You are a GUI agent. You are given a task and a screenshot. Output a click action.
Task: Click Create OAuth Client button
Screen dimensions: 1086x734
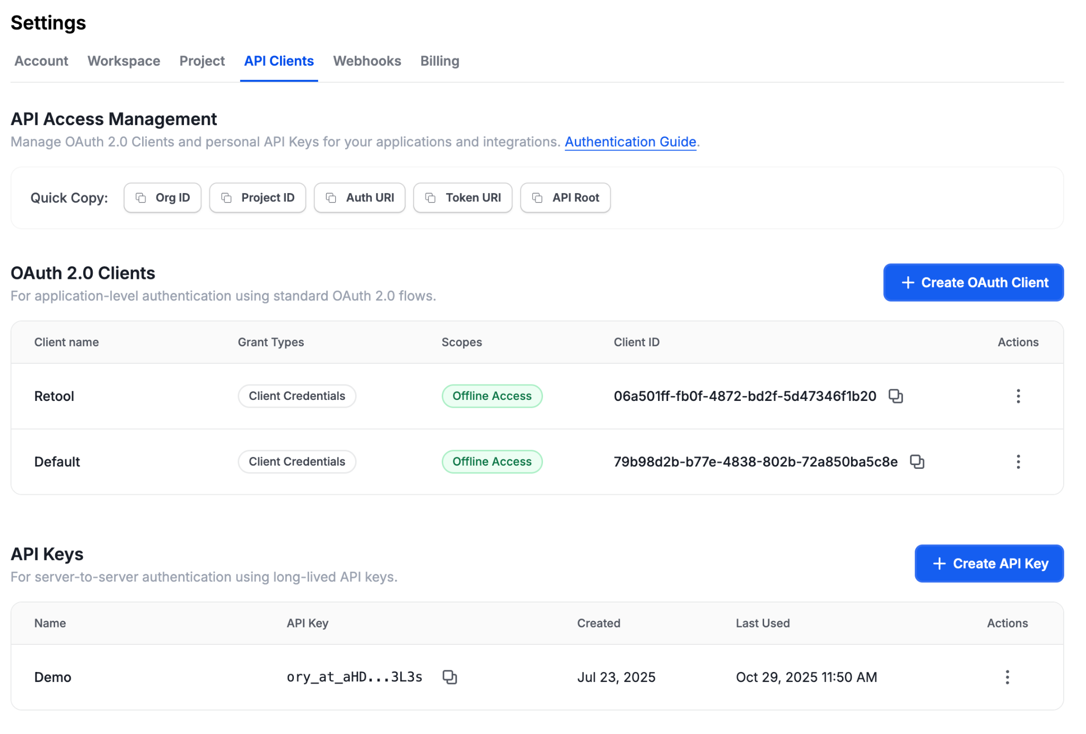[x=973, y=283]
